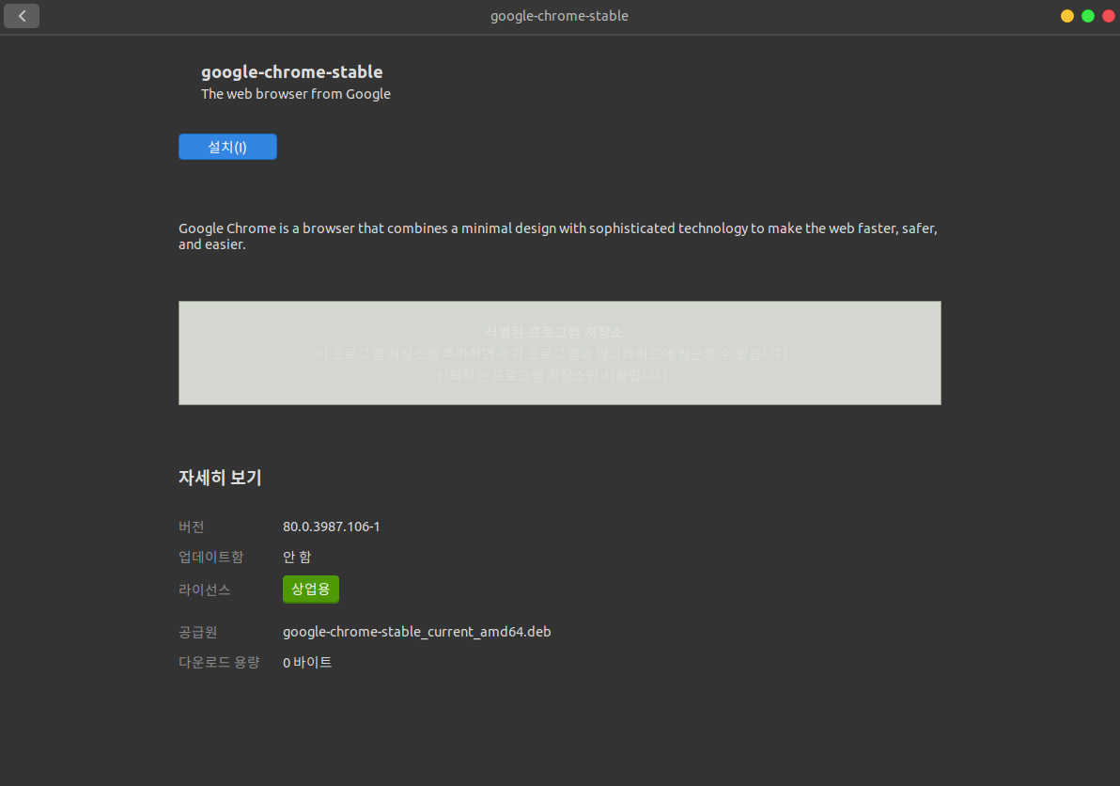Click the 안 함 update status value
1120x786 pixels.
(297, 557)
